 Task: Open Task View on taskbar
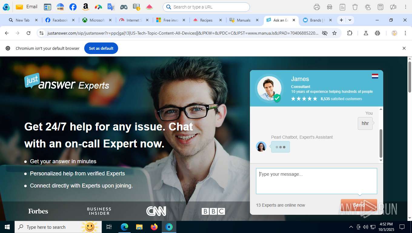[x=109, y=227]
